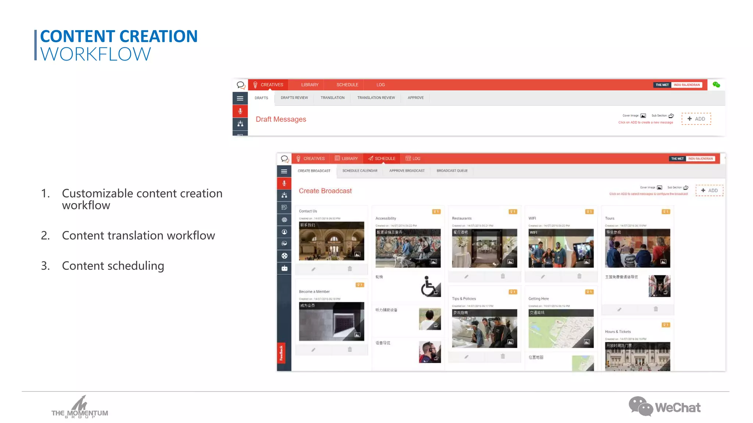Open the CREATIVES tab in Draft Messages screenshot
The height and width of the screenshot is (423, 753).
pyautogui.click(x=268, y=85)
